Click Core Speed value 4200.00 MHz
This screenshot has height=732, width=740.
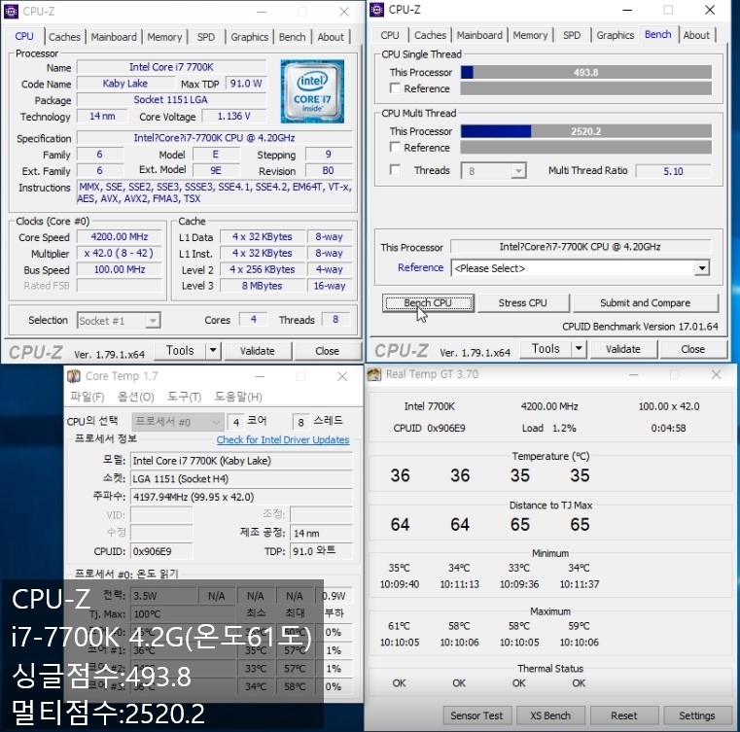click(120, 237)
